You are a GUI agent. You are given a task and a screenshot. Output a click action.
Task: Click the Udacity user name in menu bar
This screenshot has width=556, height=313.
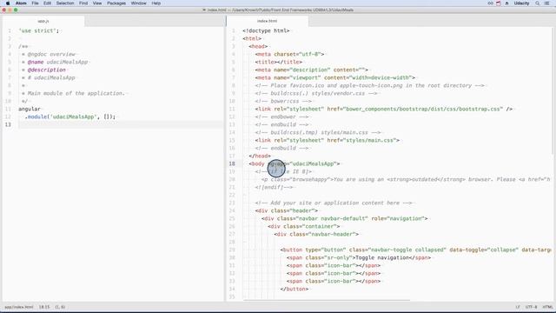[x=521, y=3]
